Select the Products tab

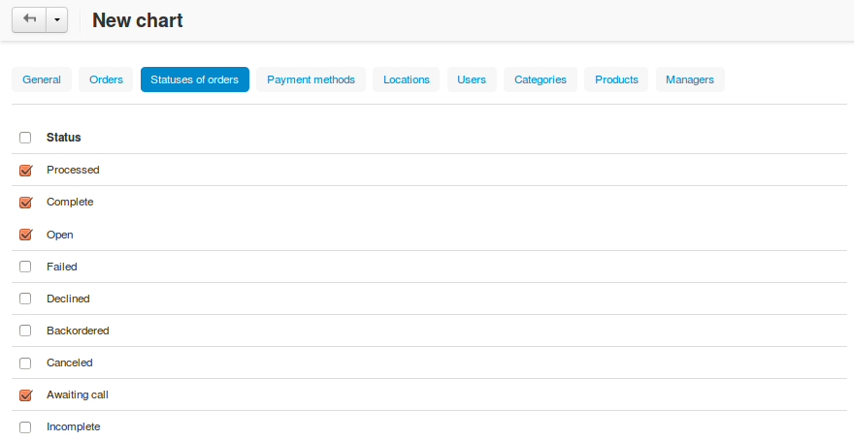[616, 79]
